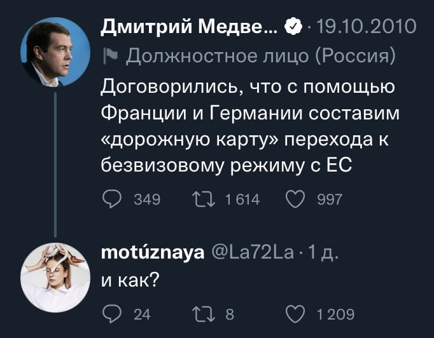Open the 19.10.2010 tweet date link
The height and width of the screenshot is (338, 434).
[367, 27]
